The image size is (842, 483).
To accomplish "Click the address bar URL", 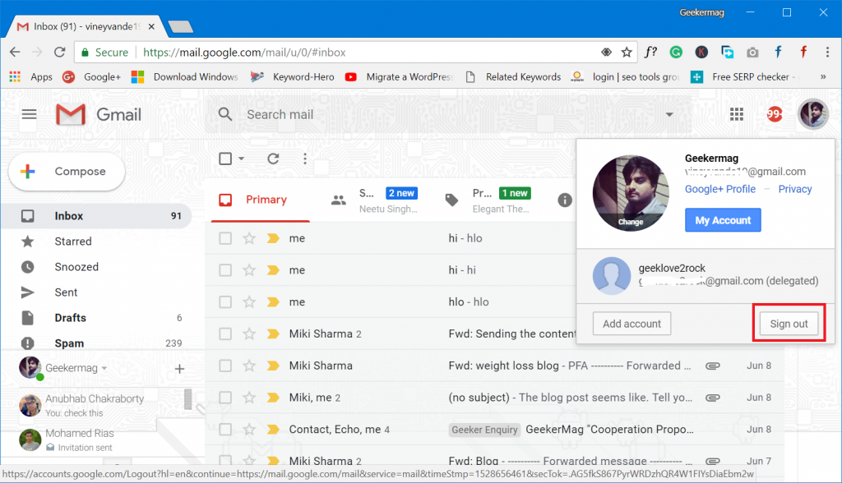I will pos(244,52).
